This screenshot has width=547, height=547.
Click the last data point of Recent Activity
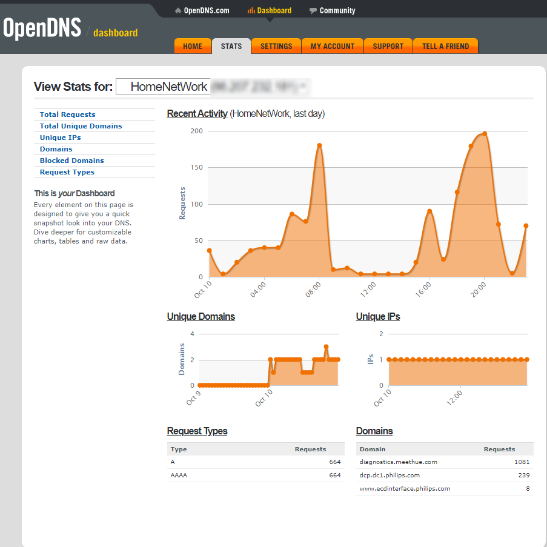tap(526, 226)
